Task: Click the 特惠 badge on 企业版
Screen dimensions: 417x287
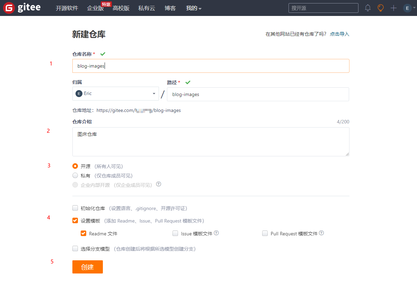Action: pos(106,4)
